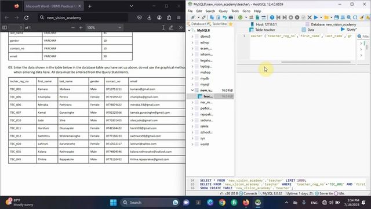Click the Windows taskbar Search box

(150, 203)
